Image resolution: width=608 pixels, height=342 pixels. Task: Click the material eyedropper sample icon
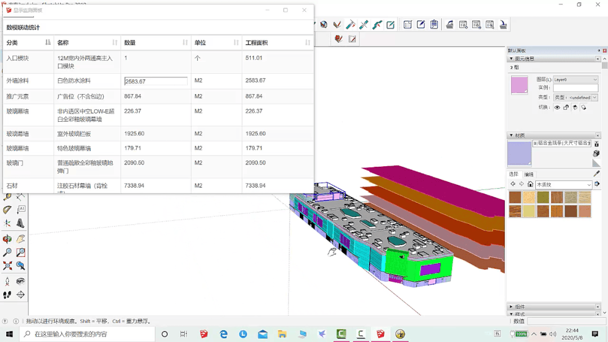tap(596, 174)
